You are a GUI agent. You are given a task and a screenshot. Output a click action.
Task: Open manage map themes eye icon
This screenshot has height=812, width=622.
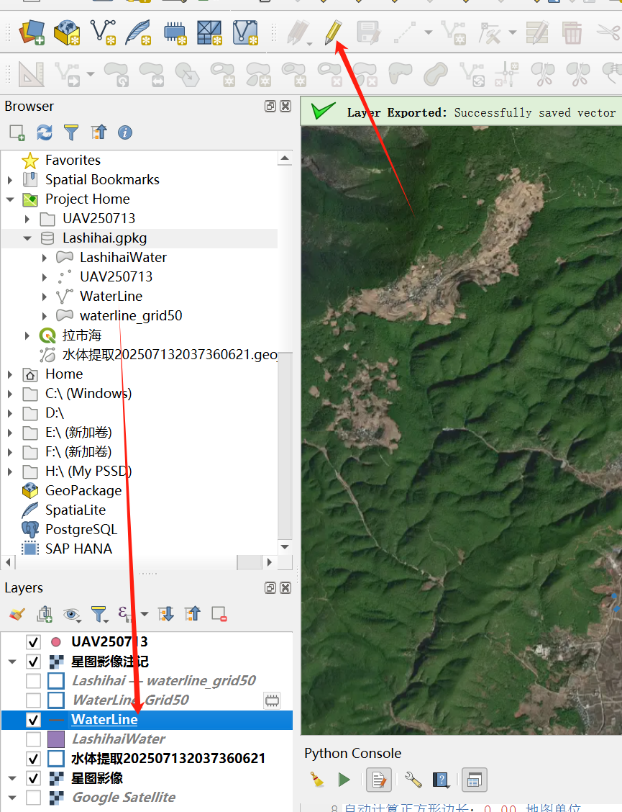(72, 614)
